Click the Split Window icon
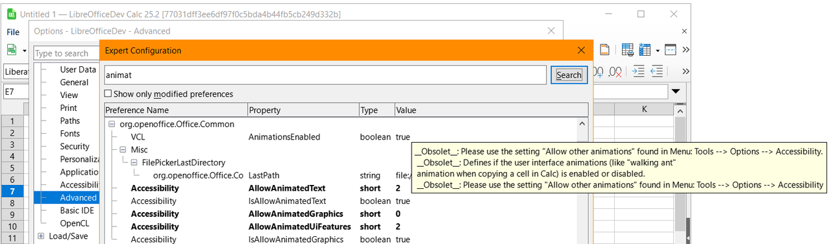The height and width of the screenshot is (244, 831). pyautogui.click(x=670, y=50)
